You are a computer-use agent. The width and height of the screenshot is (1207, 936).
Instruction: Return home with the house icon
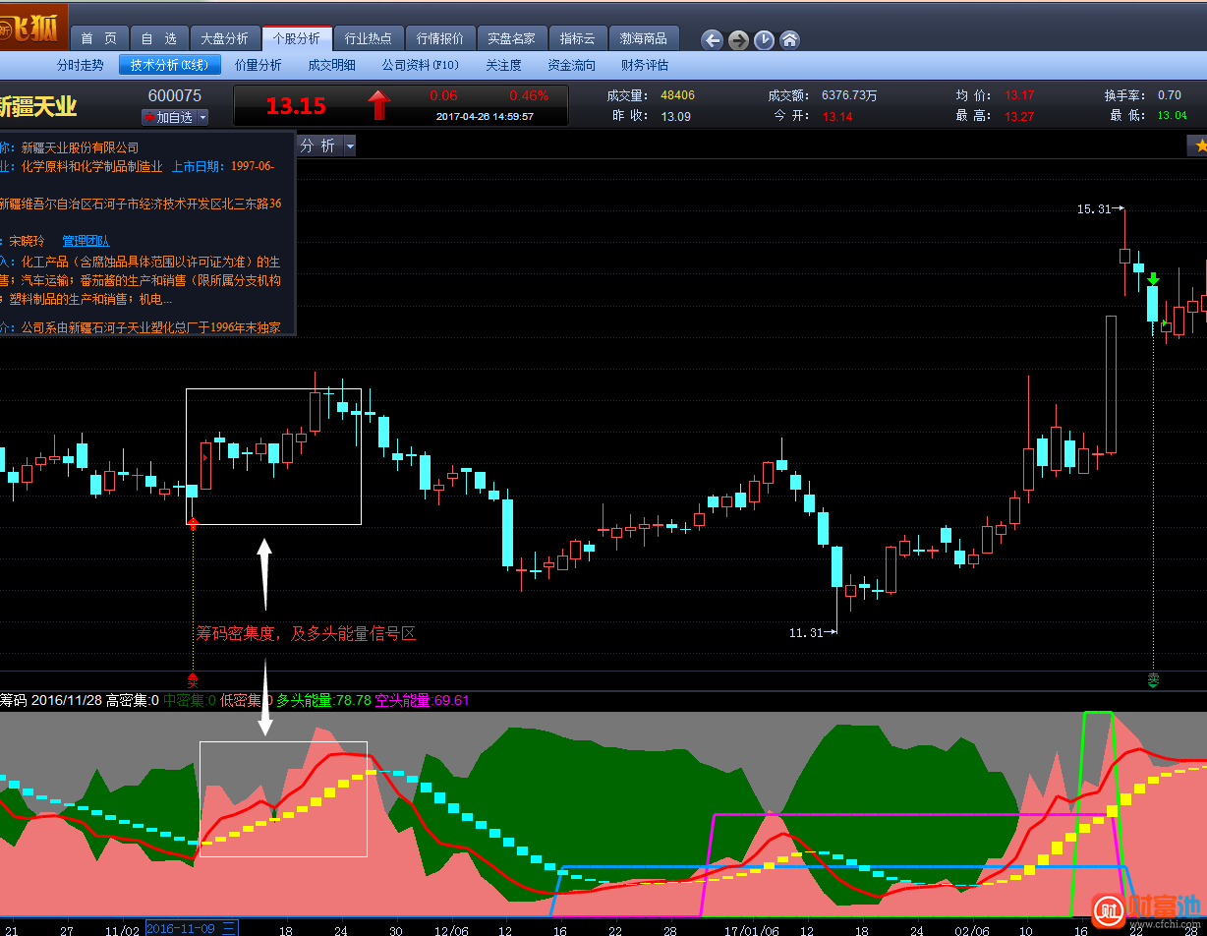coord(789,40)
